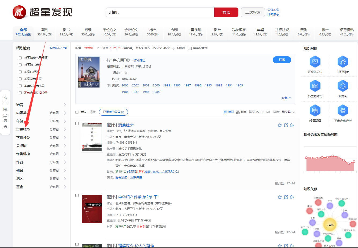Tick the 全选 checkbox
This screenshot has height=248, width=358.
pos(77,112)
